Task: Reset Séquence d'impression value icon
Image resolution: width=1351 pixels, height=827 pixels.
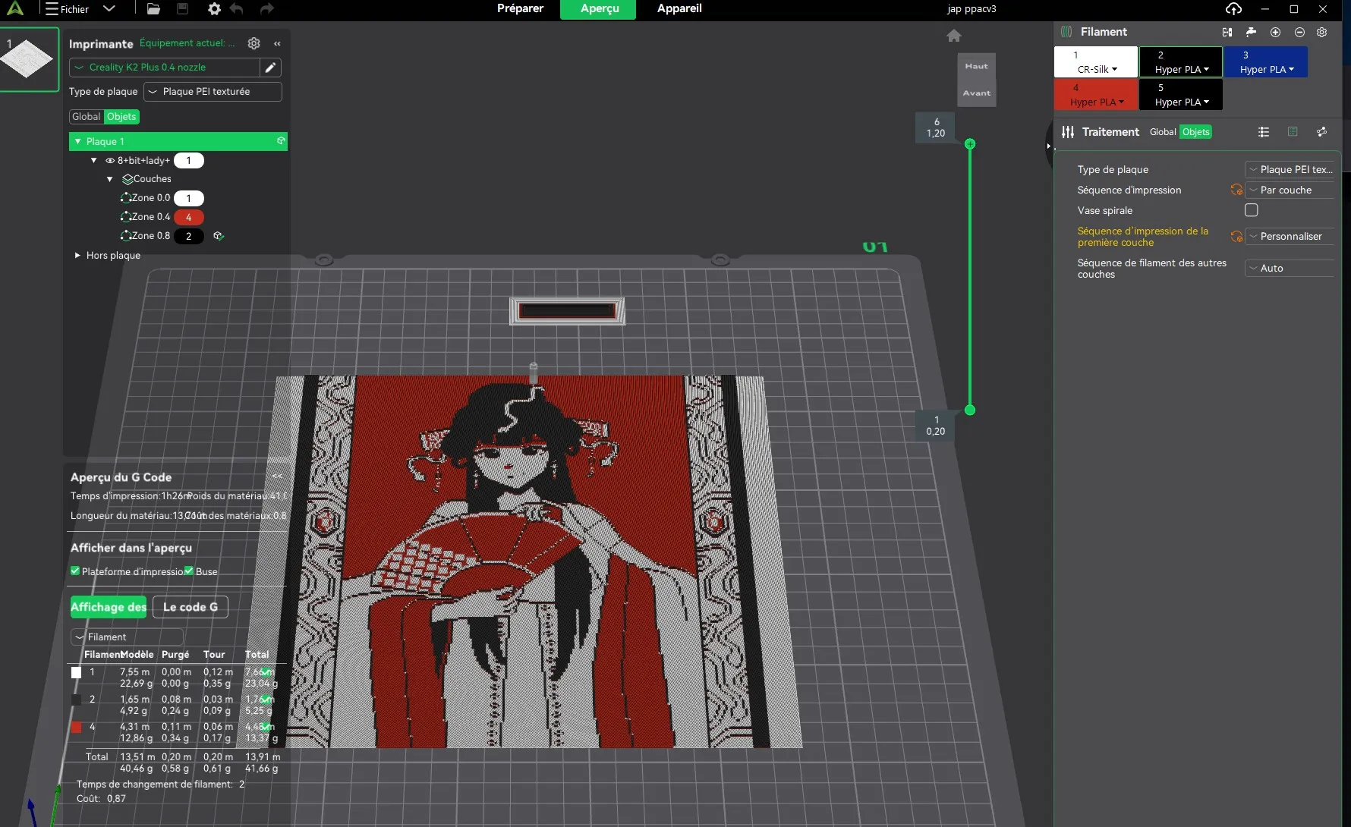Action: 1236,190
